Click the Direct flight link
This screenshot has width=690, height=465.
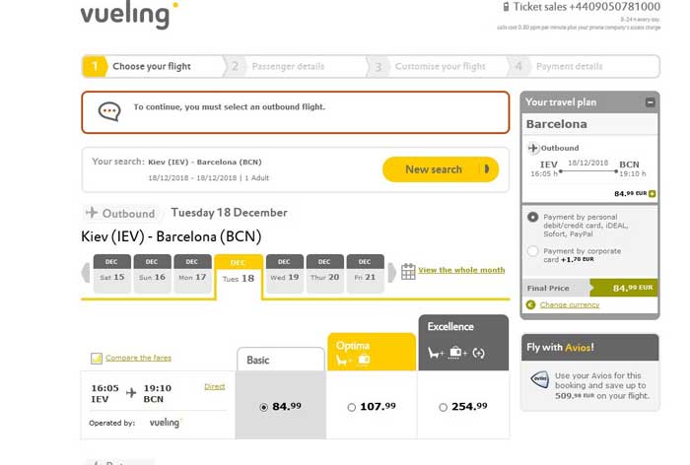214,387
